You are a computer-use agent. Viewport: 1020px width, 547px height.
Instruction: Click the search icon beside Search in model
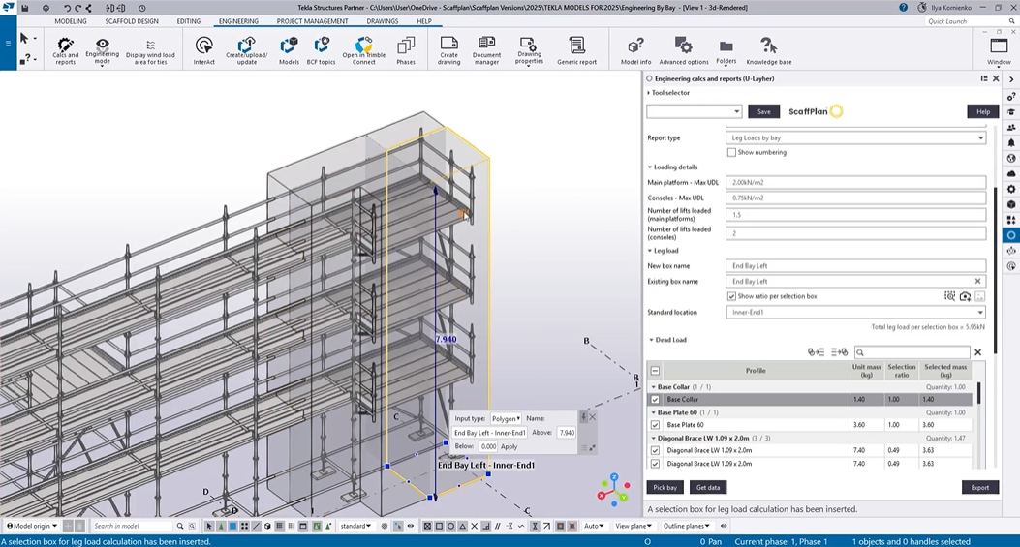(x=180, y=526)
